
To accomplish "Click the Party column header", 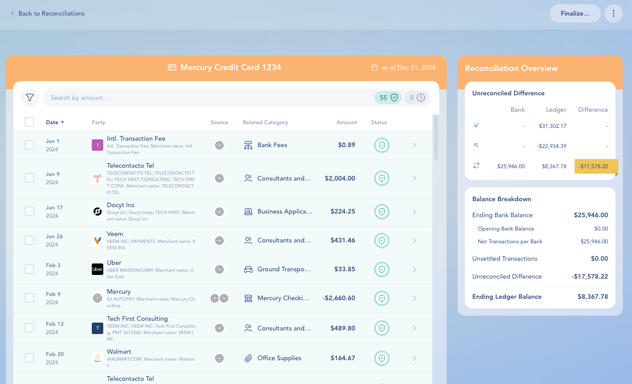I will coord(99,122).
